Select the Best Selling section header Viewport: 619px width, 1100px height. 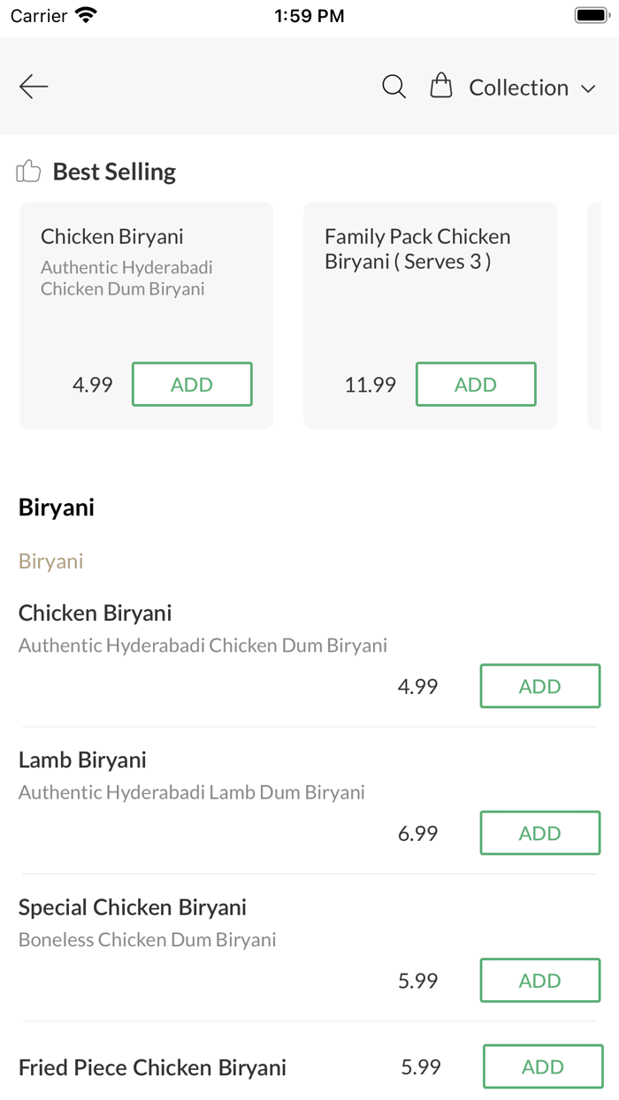(x=113, y=171)
